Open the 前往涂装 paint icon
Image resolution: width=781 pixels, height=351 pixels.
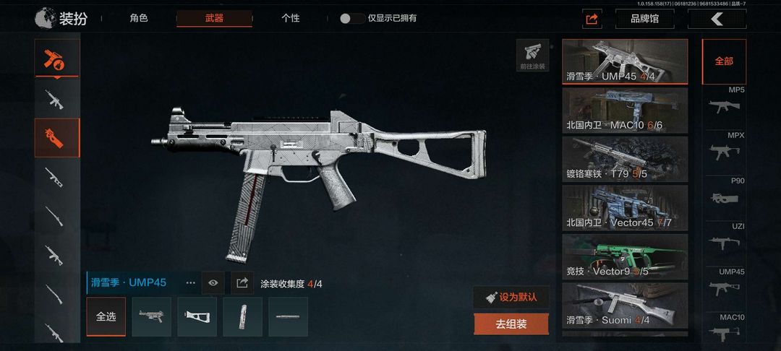pyautogui.click(x=532, y=55)
